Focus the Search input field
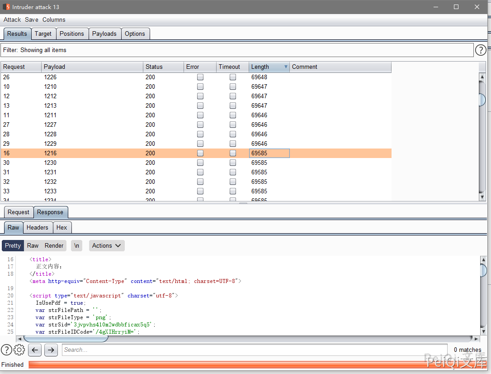 (255, 350)
